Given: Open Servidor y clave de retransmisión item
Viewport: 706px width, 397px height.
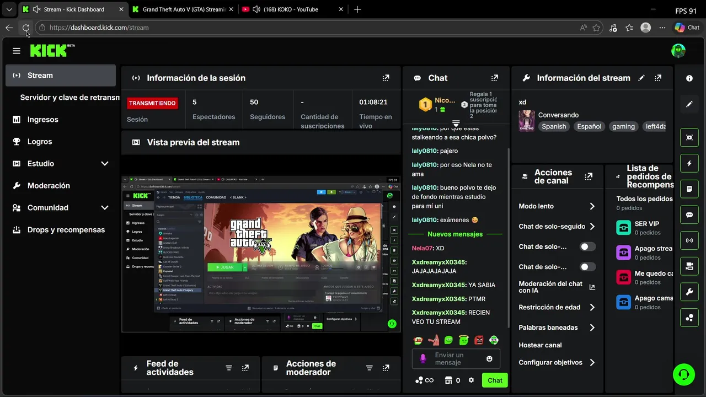Looking at the screenshot, I should 70,98.
